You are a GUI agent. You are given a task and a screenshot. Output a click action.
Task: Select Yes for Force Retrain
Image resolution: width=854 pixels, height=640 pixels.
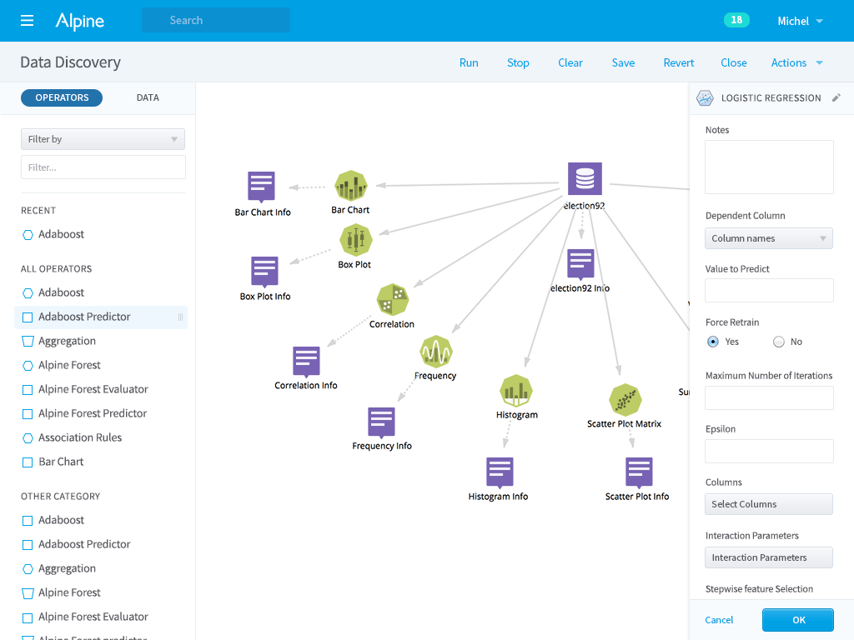click(x=713, y=342)
